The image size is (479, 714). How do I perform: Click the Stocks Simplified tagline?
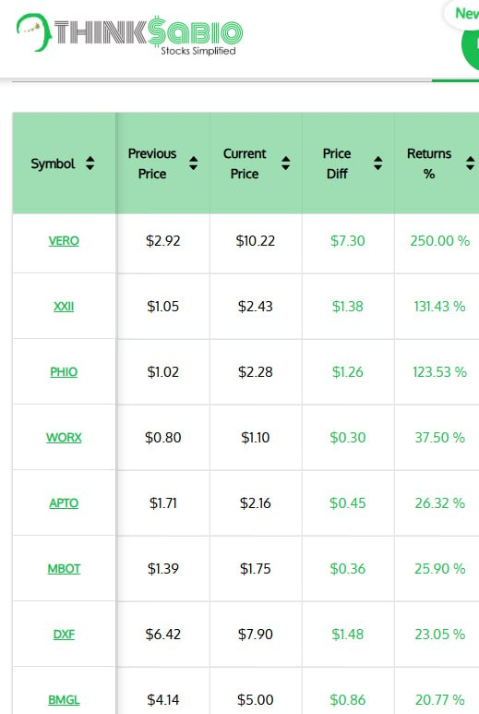point(198,51)
